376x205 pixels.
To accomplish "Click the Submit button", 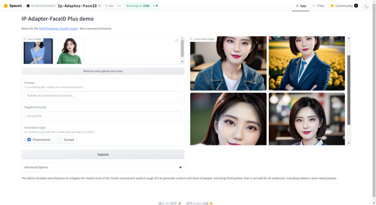I will coord(103,154).
